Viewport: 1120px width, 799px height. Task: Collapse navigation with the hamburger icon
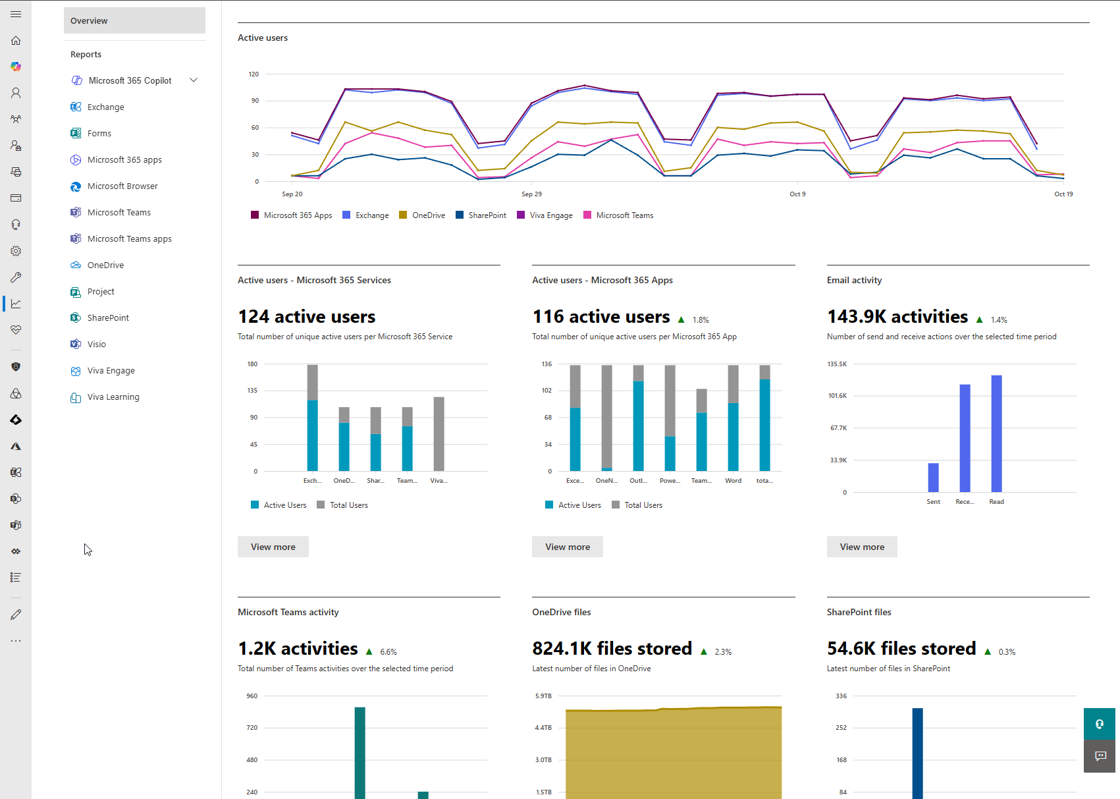coord(16,14)
